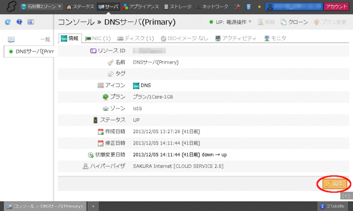Click the refresh icon in left panel

click(x=7, y=22)
